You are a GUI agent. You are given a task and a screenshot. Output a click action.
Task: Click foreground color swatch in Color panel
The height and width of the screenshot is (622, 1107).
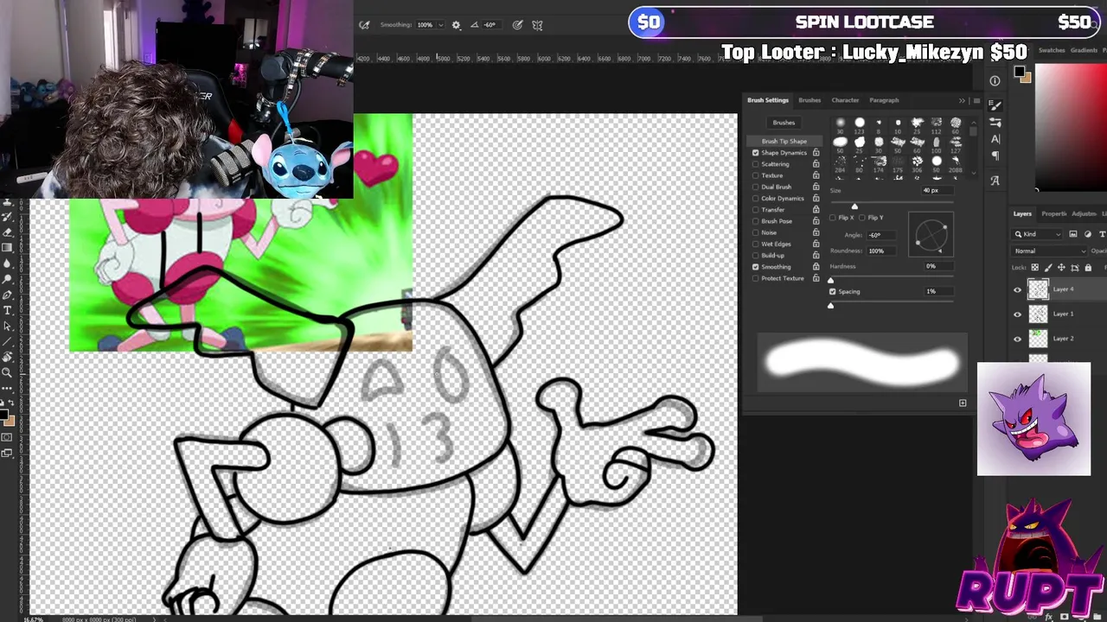point(1020,73)
